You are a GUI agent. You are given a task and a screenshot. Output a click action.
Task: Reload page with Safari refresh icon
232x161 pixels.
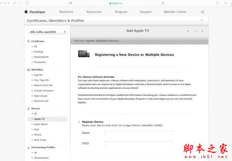click(162, 3)
